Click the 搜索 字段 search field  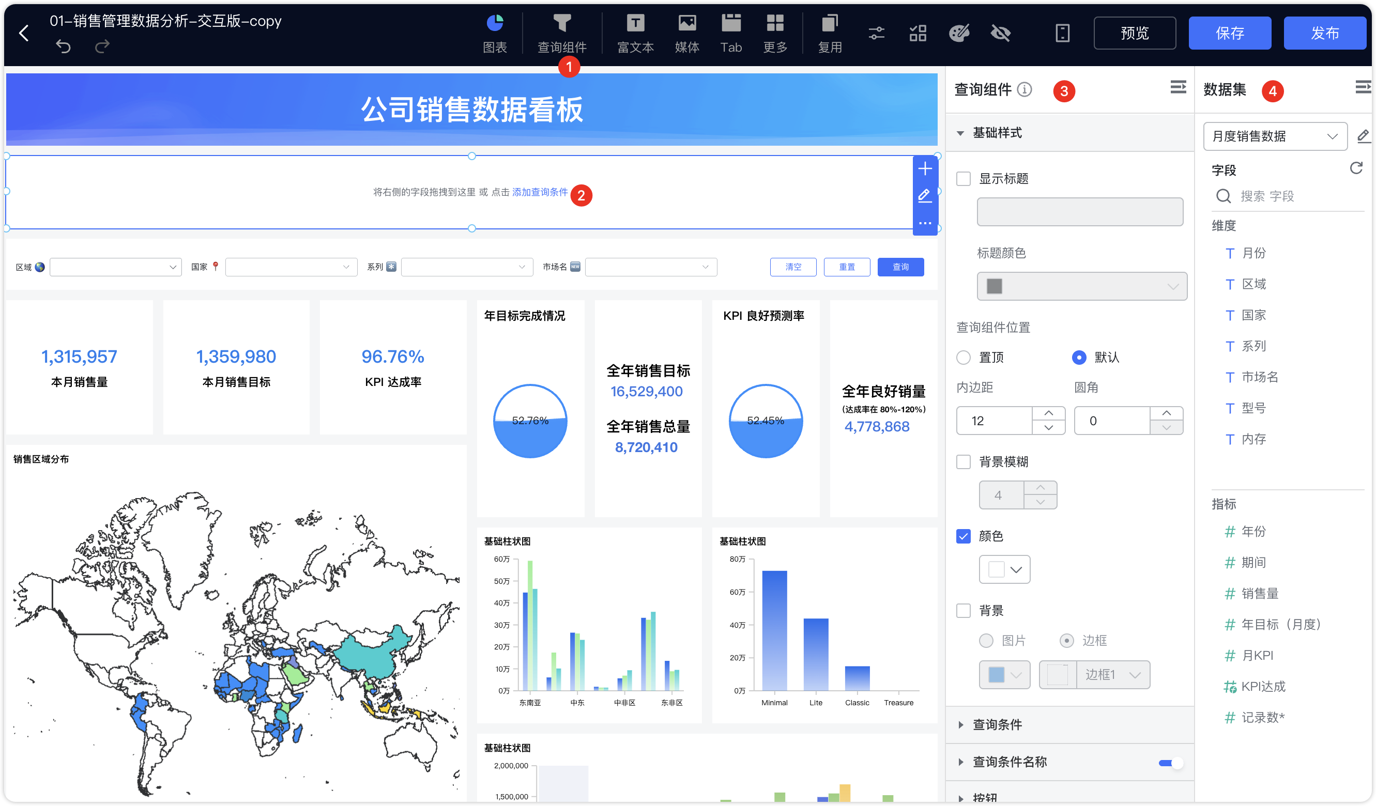[x=1289, y=196]
